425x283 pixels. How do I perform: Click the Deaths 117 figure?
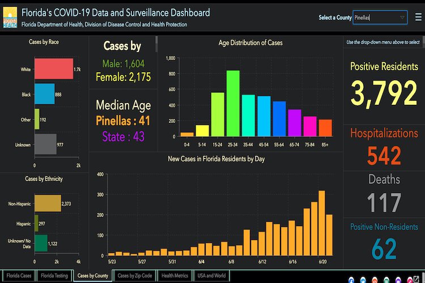click(384, 202)
